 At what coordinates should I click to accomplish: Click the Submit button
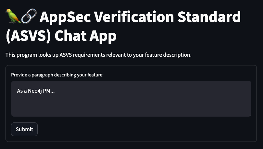pyautogui.click(x=24, y=129)
